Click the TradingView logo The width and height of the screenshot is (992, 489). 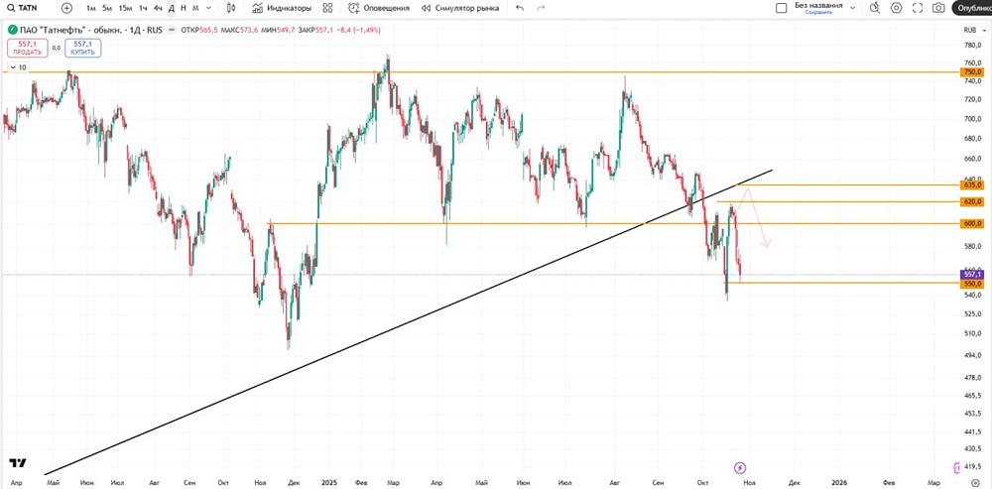coord(18,463)
